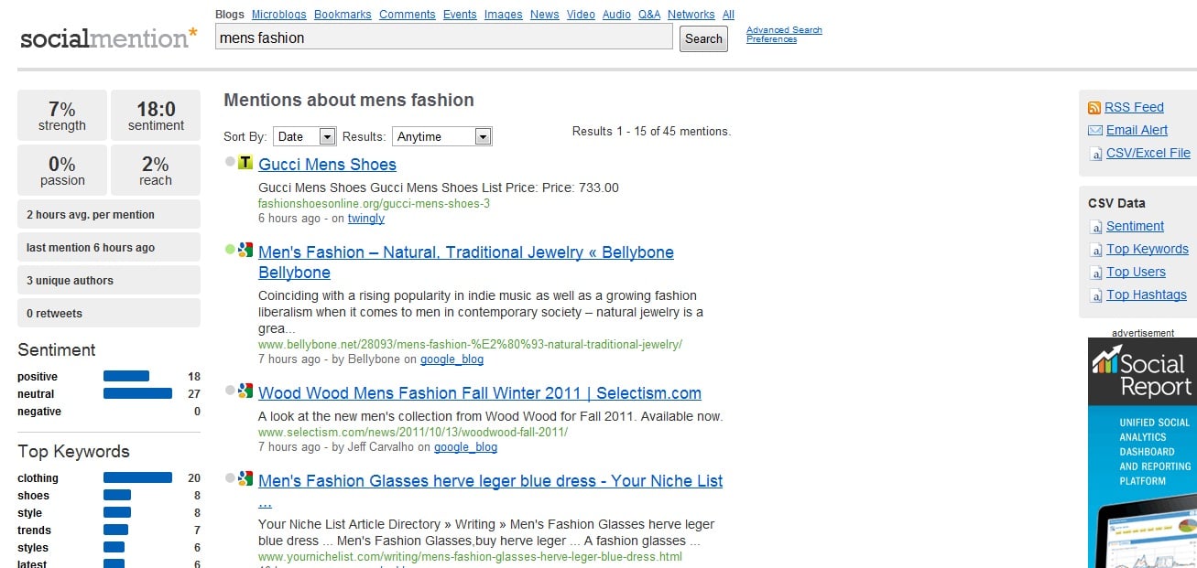The height and width of the screenshot is (568, 1197).
Task: Download the Top Keywords CSV data
Action: 1148,249
